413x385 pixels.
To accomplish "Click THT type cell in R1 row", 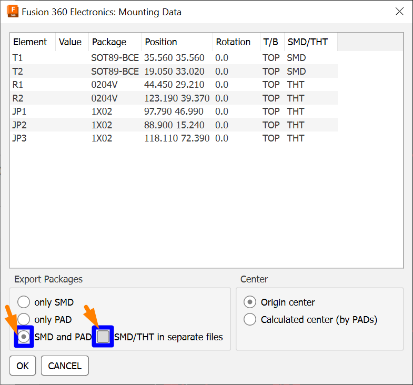I will 296,85.
